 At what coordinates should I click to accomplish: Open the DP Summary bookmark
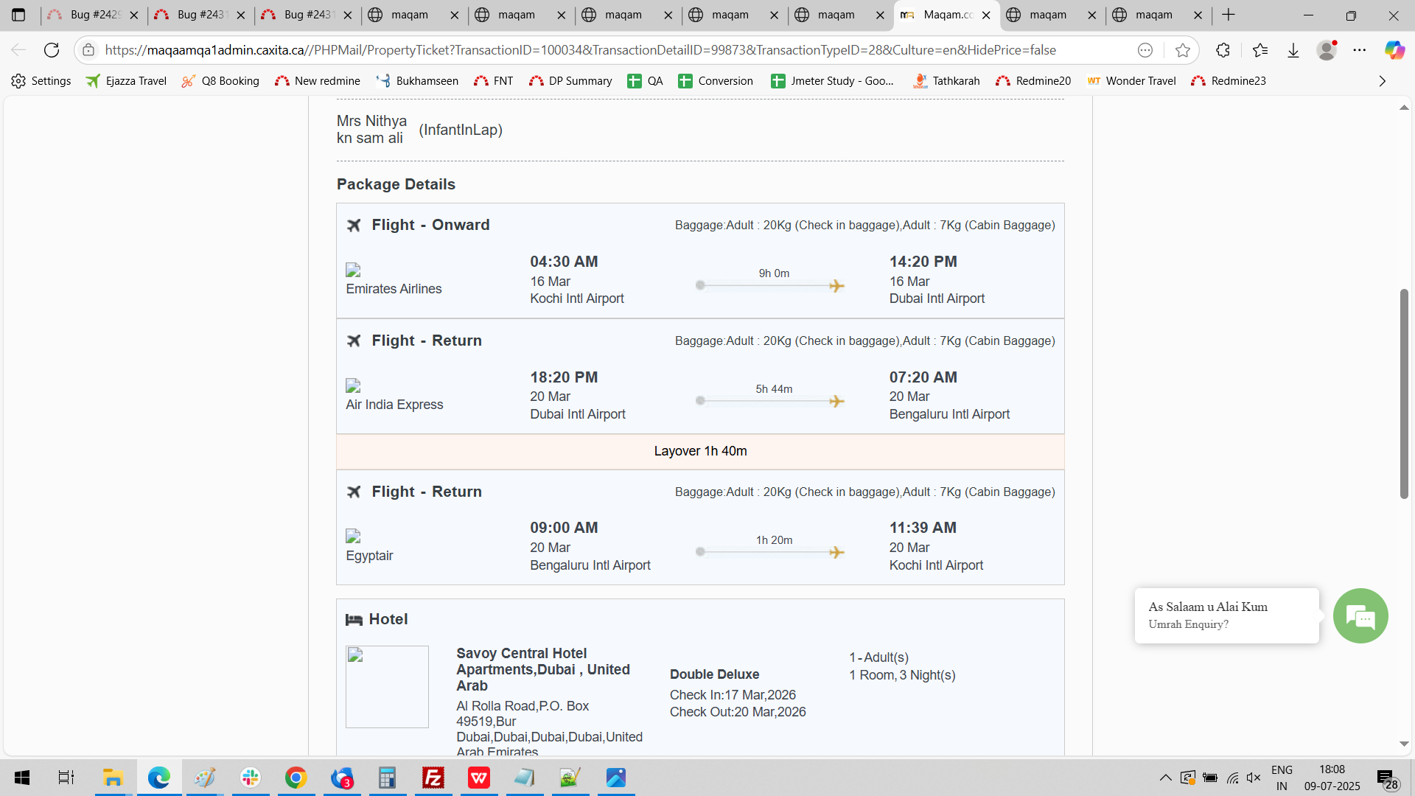pyautogui.click(x=570, y=81)
